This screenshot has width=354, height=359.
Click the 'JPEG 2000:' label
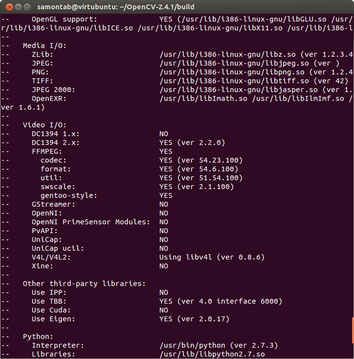coord(53,90)
